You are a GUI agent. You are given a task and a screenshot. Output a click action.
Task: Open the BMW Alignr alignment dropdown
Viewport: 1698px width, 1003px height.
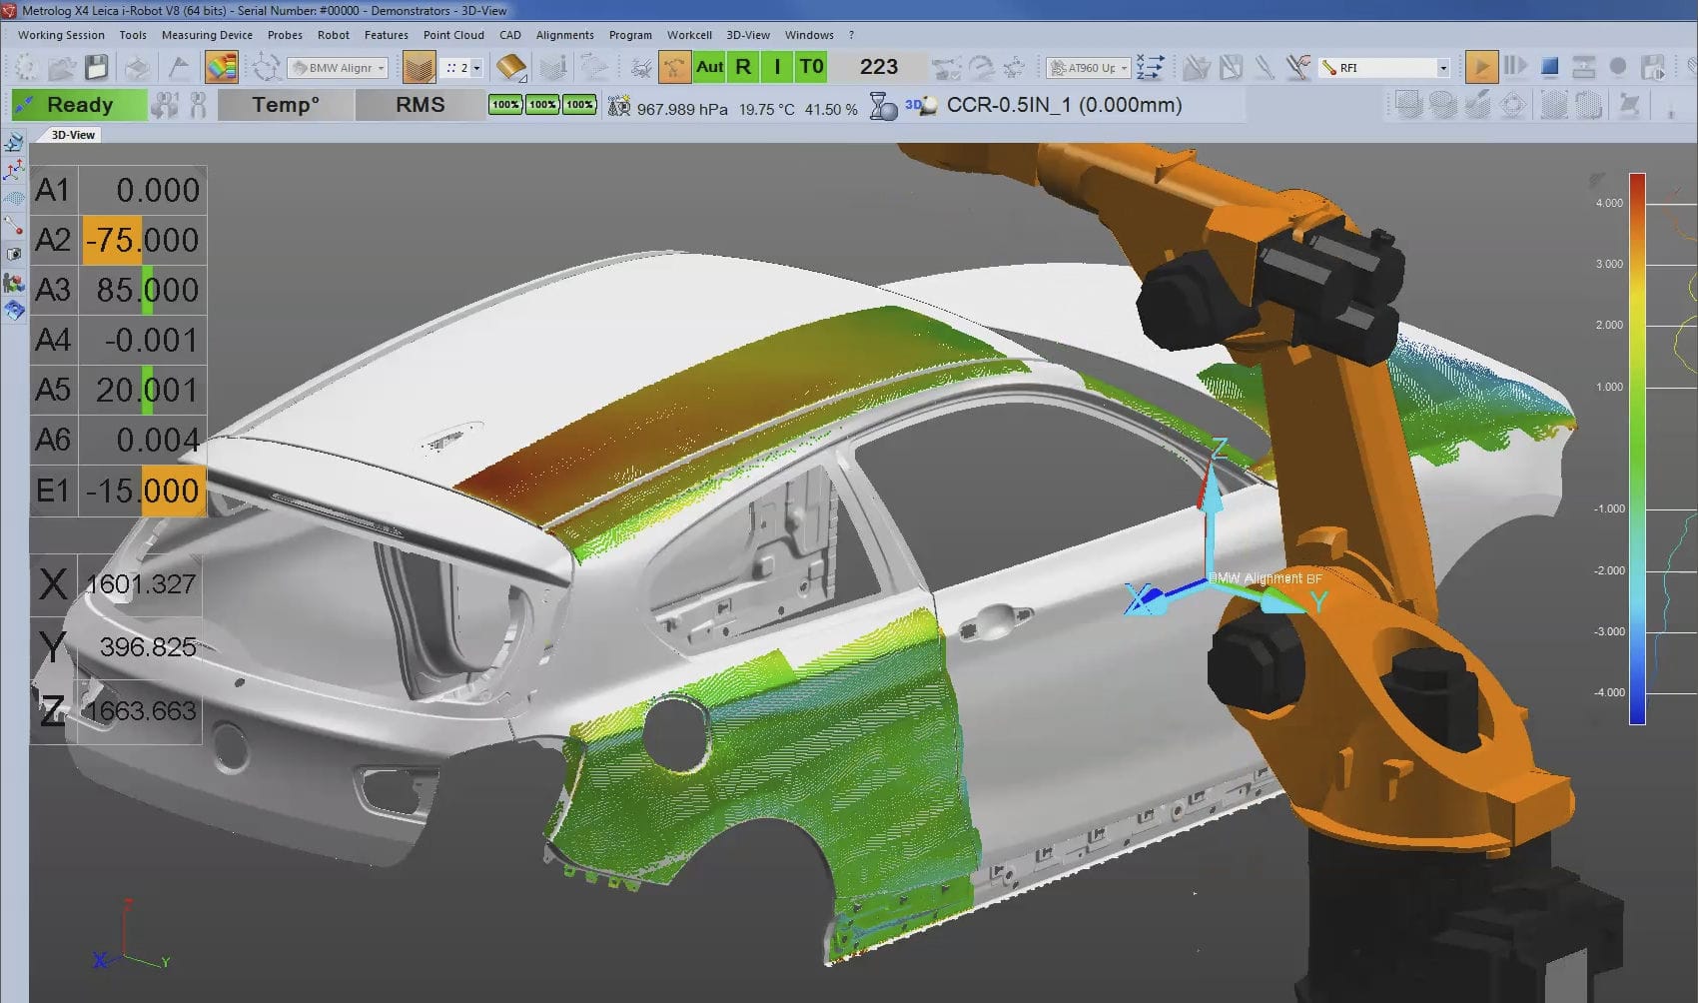coord(338,67)
